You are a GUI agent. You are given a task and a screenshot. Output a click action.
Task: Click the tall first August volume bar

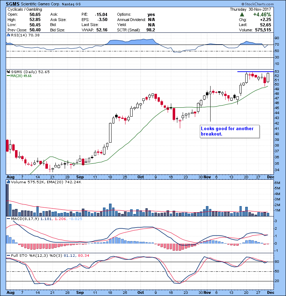point(8,200)
